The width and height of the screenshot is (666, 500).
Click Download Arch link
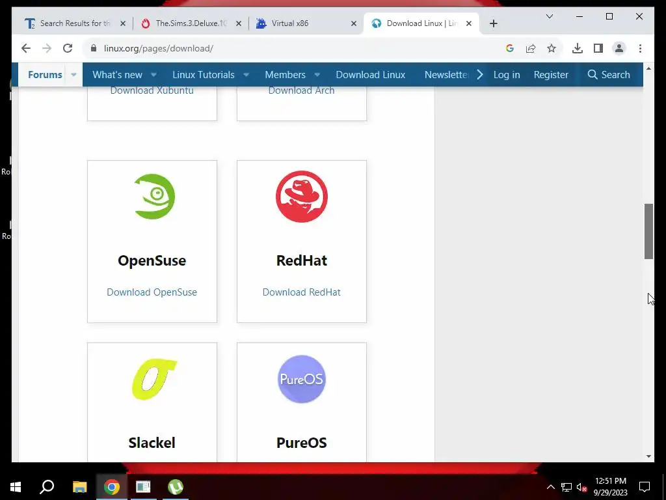301,90
